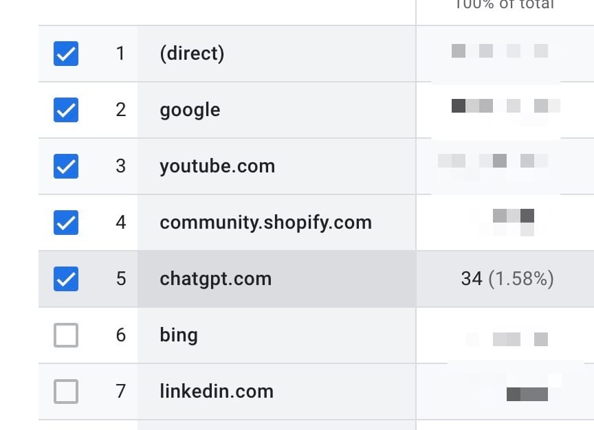The image size is (594, 430).
Task: Click the (direct) source name
Action: [x=192, y=54]
